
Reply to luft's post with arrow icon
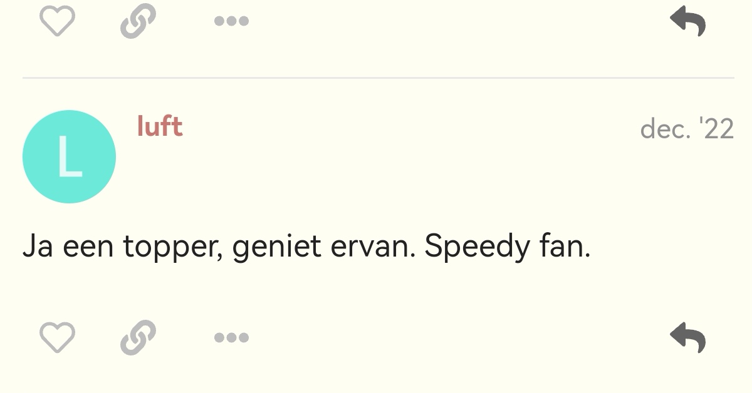coord(688,337)
